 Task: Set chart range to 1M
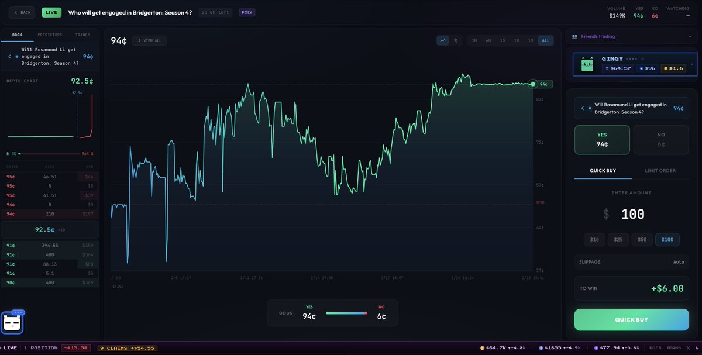(x=531, y=40)
